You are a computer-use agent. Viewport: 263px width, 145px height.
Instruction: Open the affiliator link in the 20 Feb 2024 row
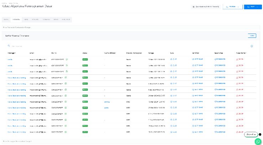[x=106, y=108]
